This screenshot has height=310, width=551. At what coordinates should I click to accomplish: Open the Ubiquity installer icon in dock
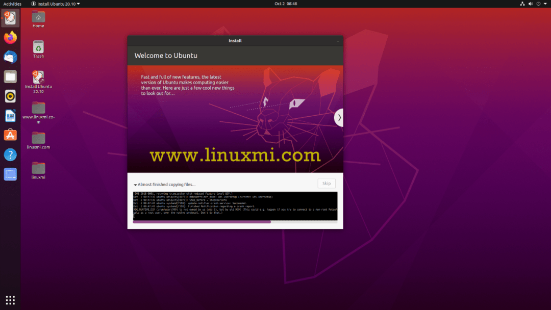click(x=10, y=18)
